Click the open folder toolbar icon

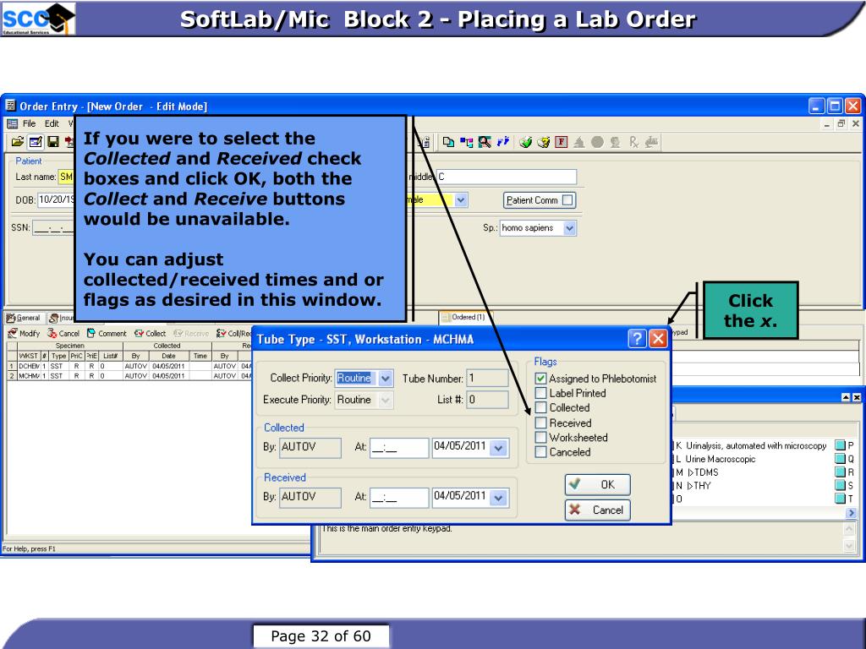pos(17,142)
